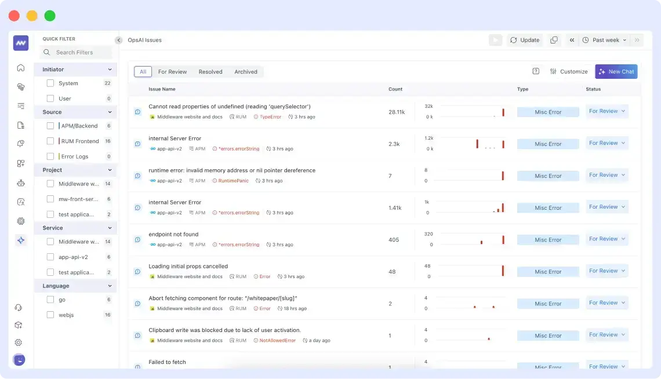661x379 pixels.
Task: Check the 'go' language checkbox
Action: coord(50,300)
